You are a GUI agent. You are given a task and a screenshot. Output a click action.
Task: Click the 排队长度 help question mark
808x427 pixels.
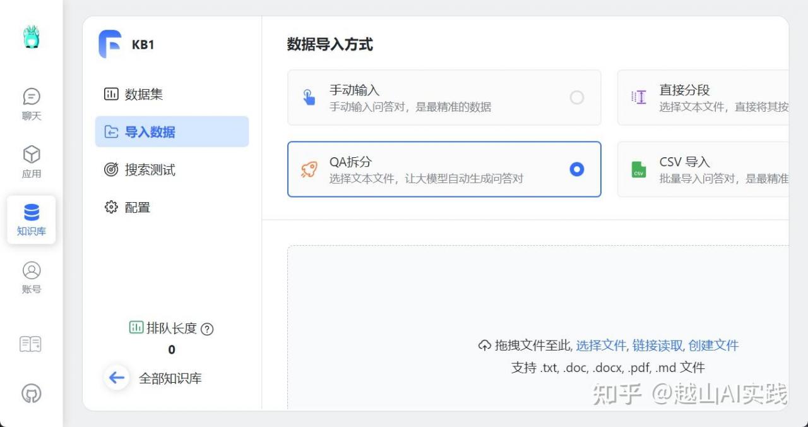(207, 329)
